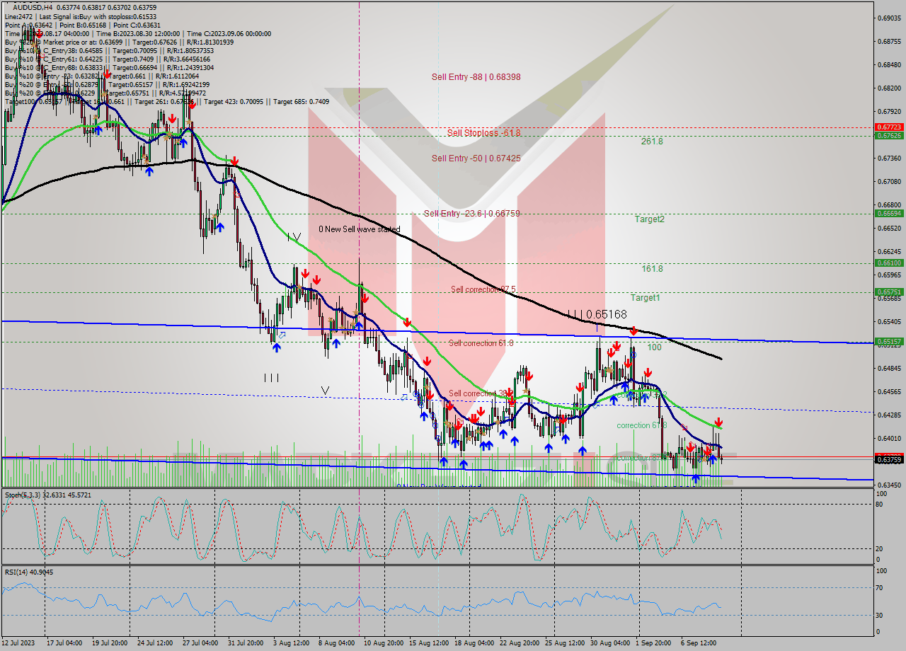
Task: Click the 'Sell correction 61.8' label
Action: tap(481, 342)
